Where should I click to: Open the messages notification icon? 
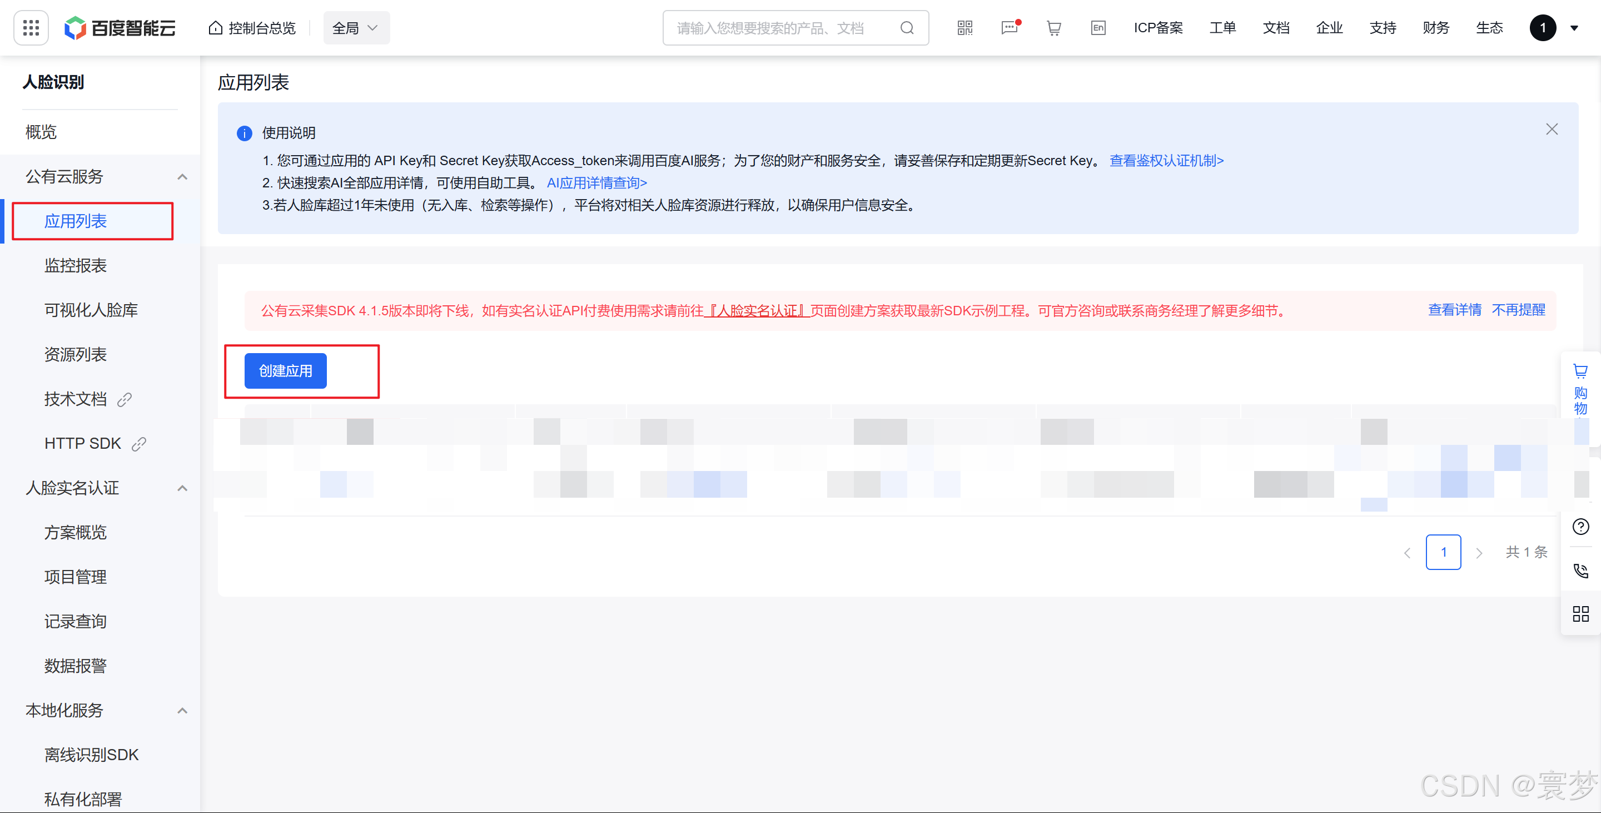(1010, 28)
